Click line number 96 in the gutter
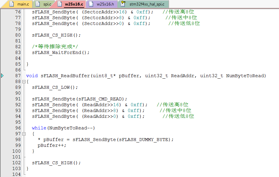 point(18,128)
